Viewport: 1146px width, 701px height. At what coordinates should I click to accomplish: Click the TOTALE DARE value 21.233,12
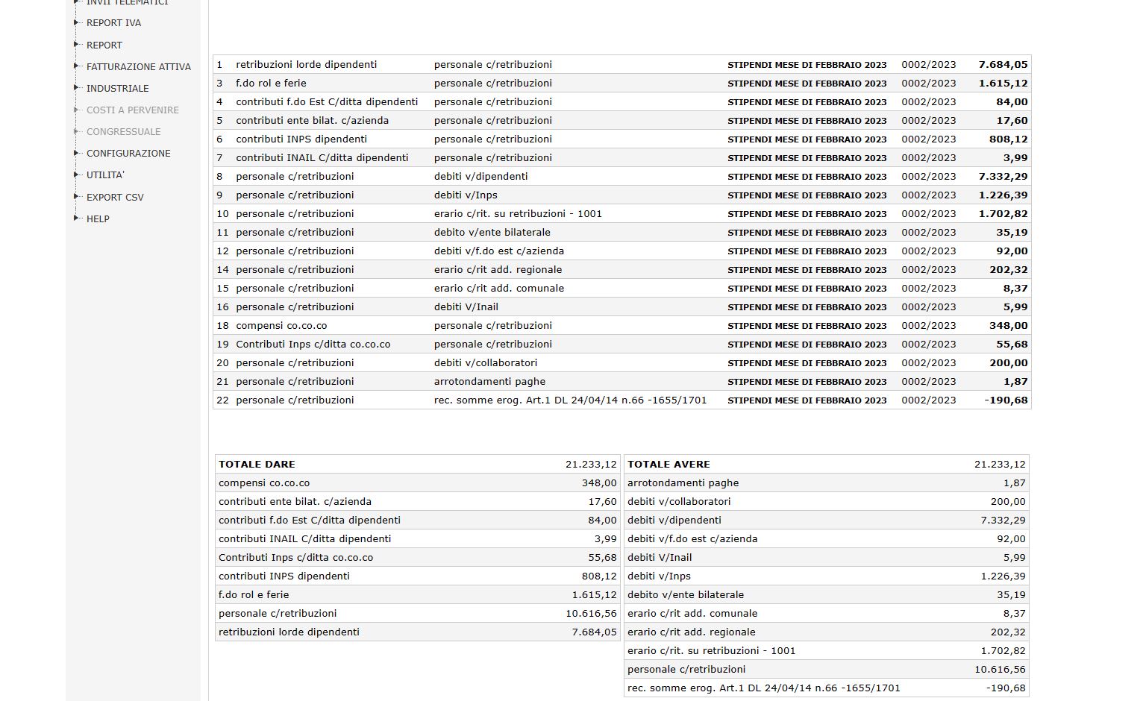pos(591,464)
